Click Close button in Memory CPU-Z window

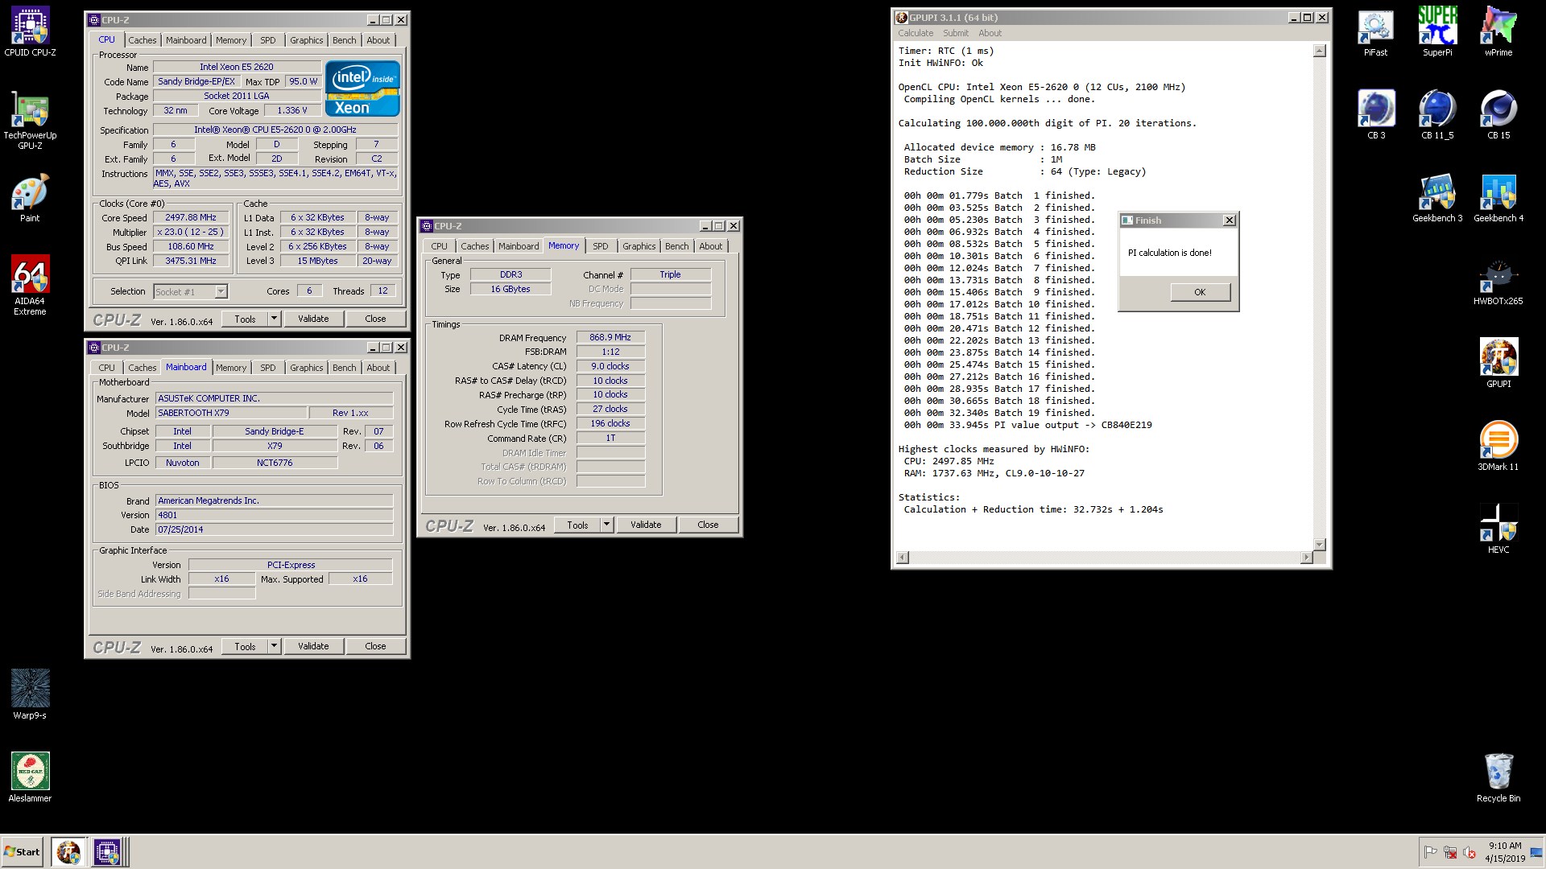708,525
